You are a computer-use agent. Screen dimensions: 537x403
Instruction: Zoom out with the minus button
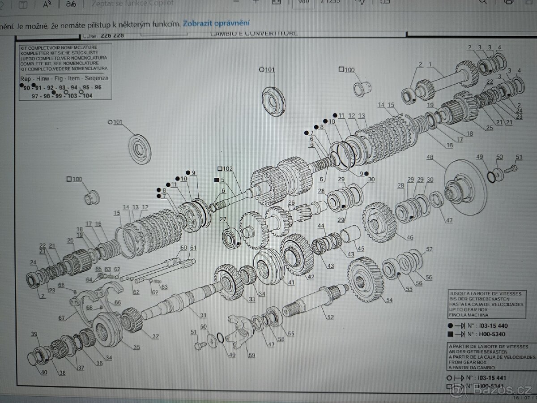click(x=236, y=2)
